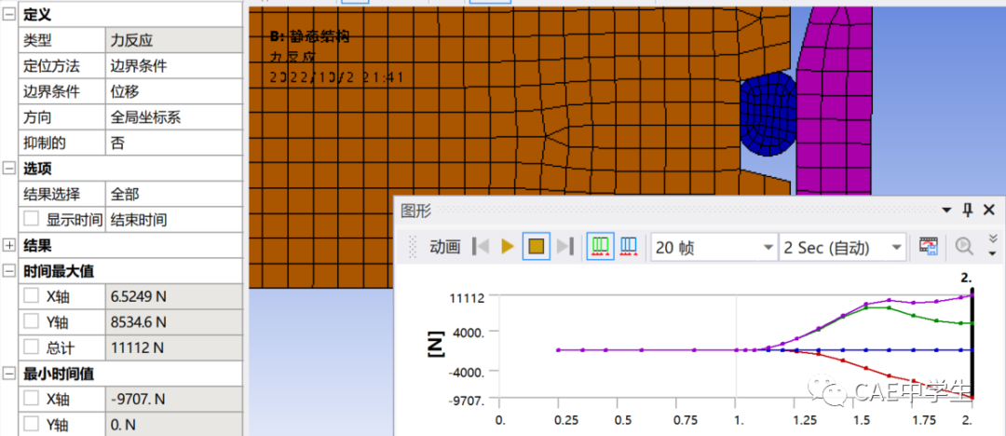
Task: Click the 定位方法 property label
Action: (x=52, y=66)
